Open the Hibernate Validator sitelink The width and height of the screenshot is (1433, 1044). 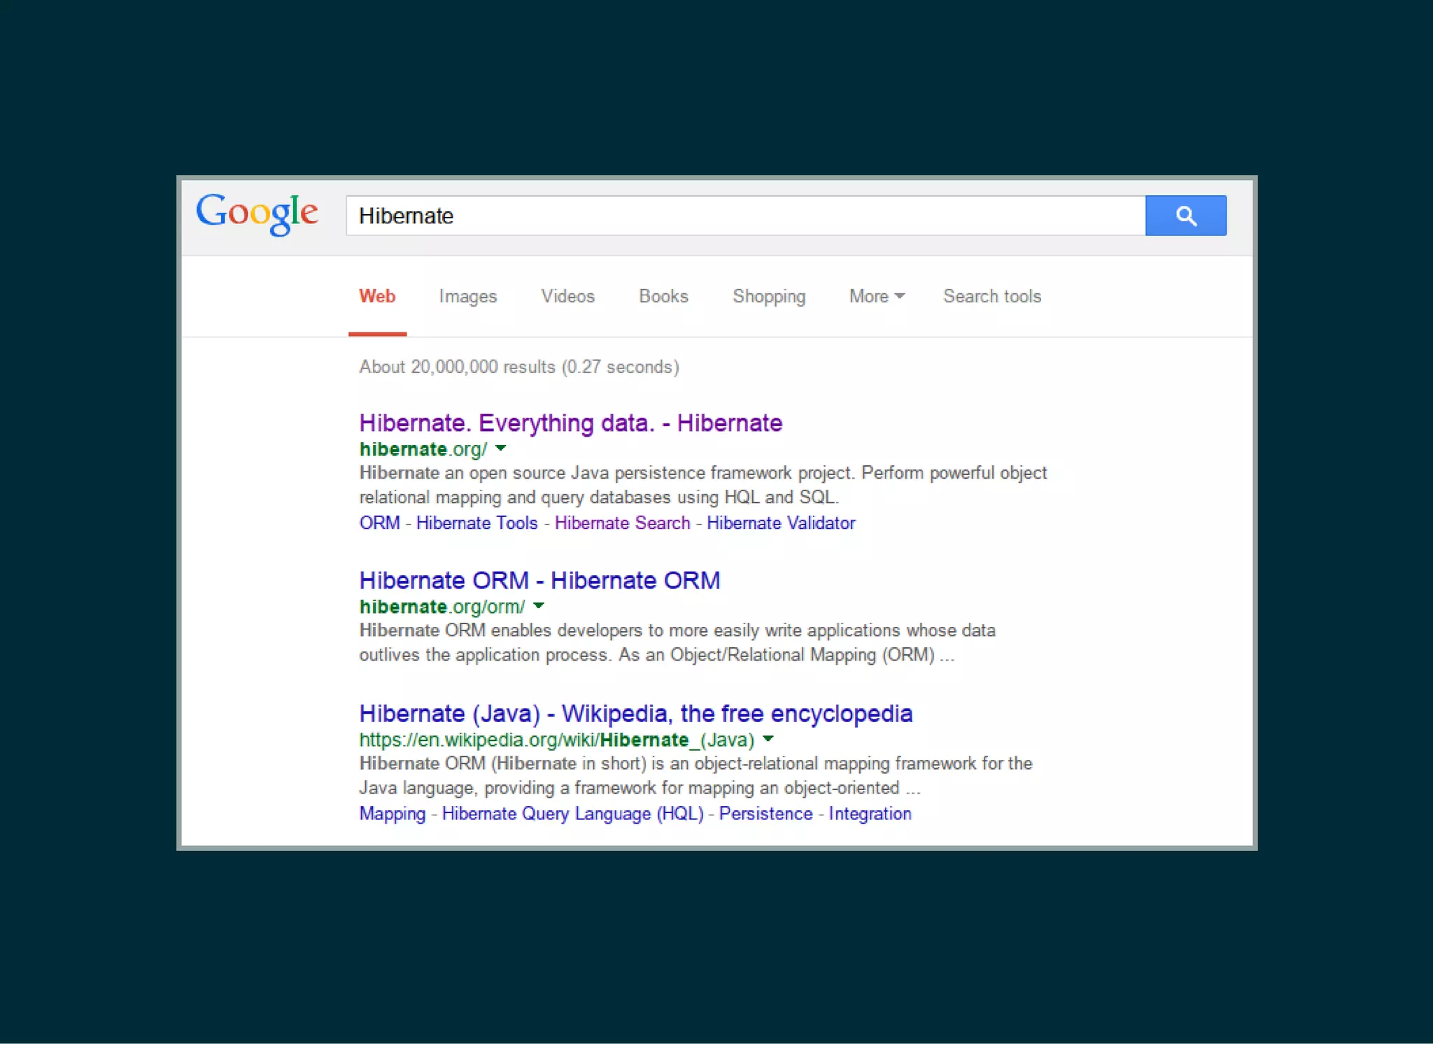click(781, 523)
